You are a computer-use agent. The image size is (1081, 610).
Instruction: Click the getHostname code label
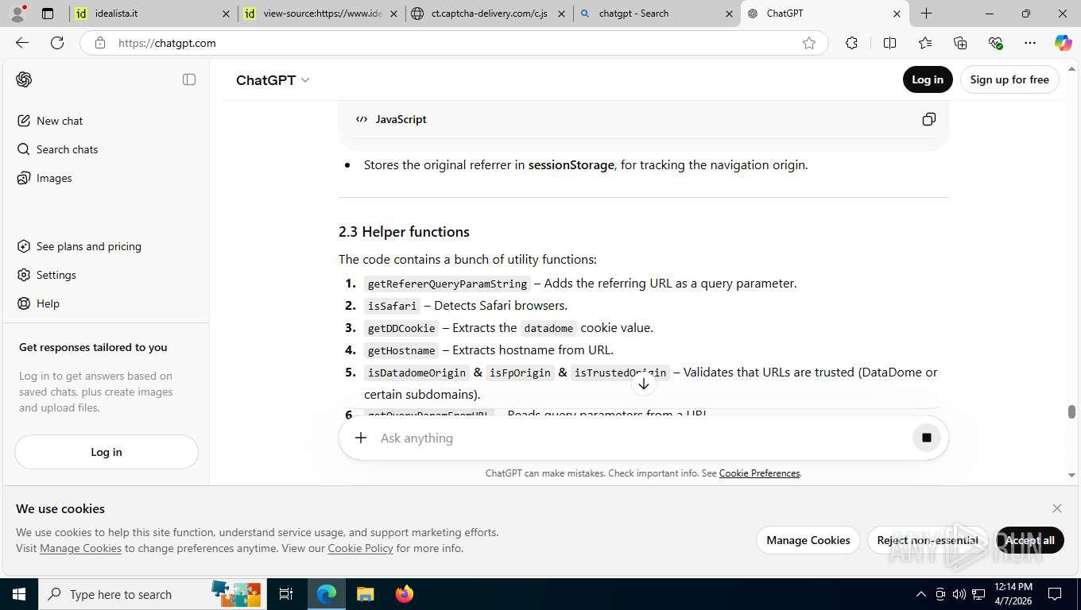point(401,350)
